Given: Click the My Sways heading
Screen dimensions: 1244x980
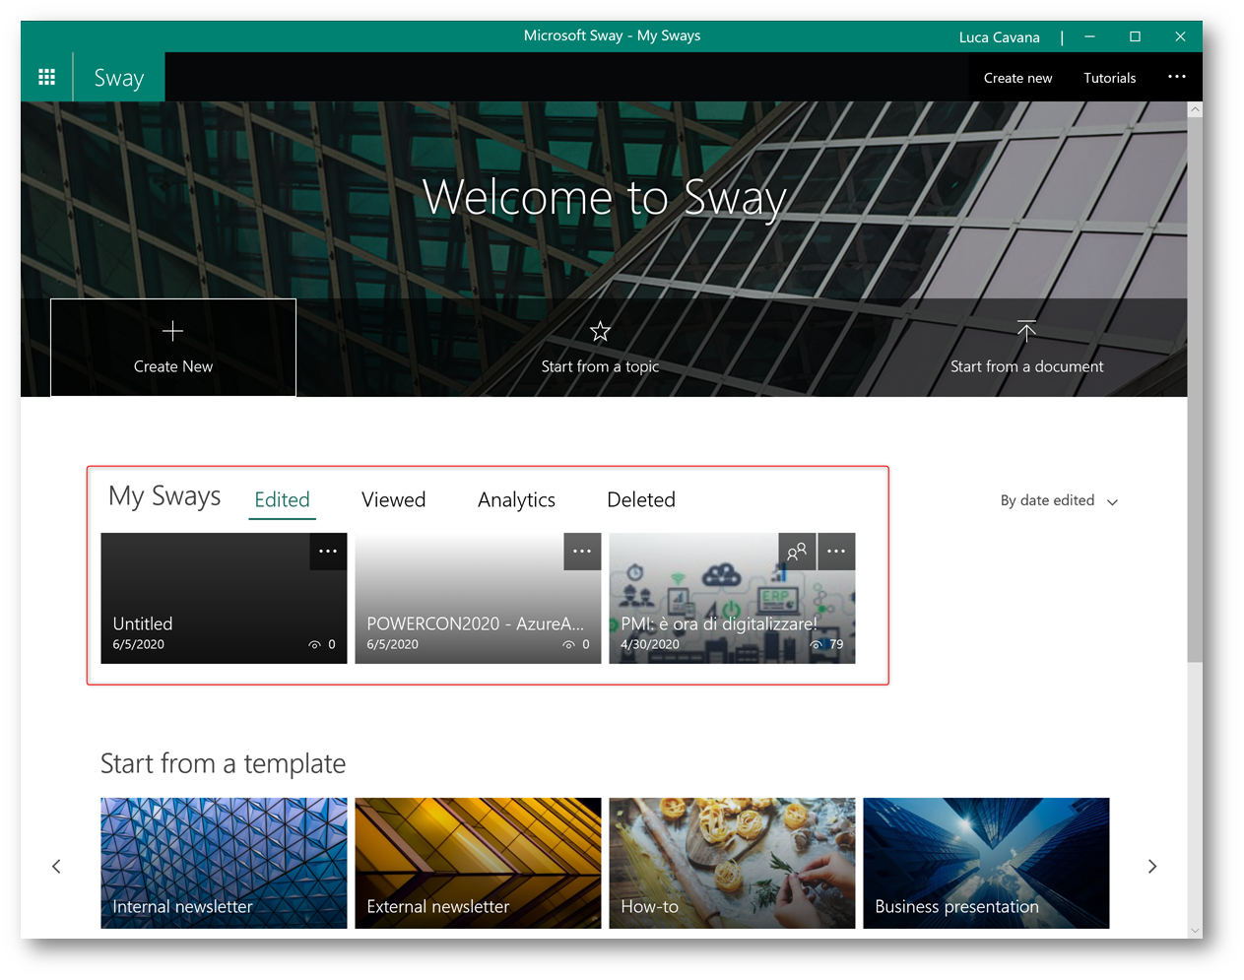Looking at the screenshot, I should tap(164, 496).
